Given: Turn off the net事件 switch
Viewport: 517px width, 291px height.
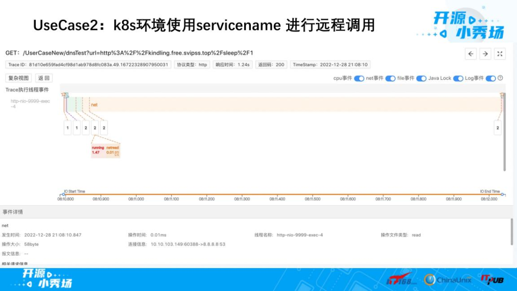Looking at the screenshot, I should (389, 78).
